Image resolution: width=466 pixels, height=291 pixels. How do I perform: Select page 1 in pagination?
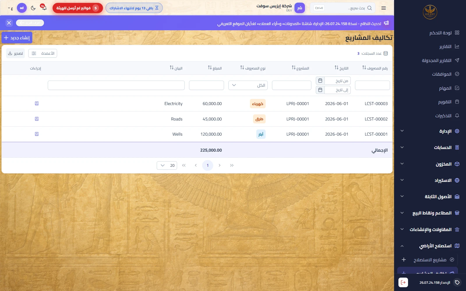[x=208, y=165]
